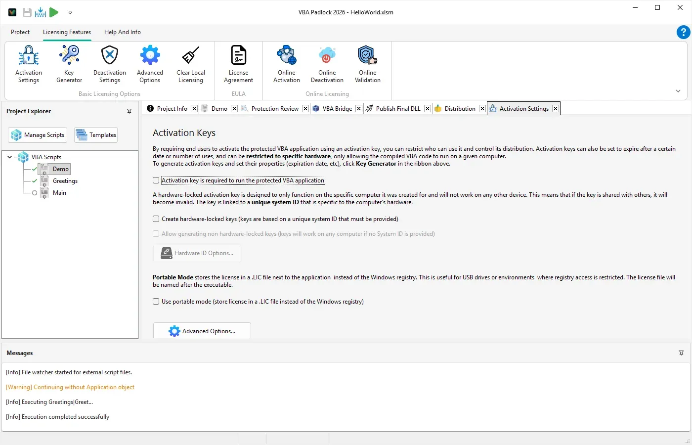Switch to the Distribution tab
Screen dimensions: 692x445
coord(460,109)
